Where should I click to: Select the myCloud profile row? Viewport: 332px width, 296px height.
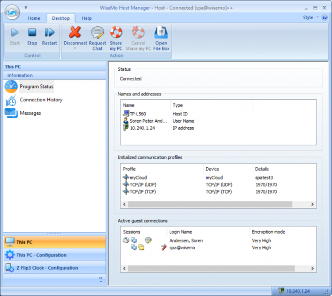point(200,177)
